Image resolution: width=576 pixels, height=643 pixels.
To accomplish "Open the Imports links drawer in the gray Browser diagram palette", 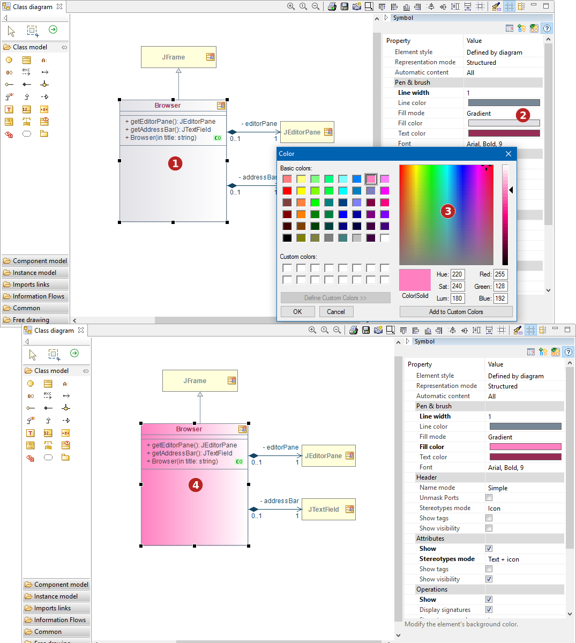I will (x=35, y=285).
